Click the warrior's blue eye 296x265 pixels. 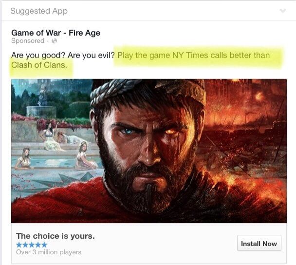point(129,131)
